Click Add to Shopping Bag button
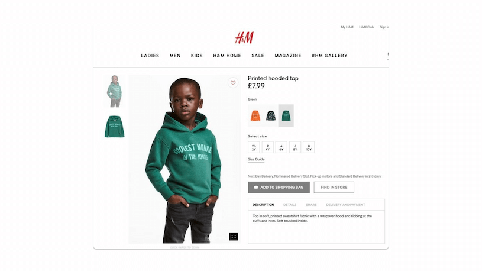The height and width of the screenshot is (271, 482). 279,188
